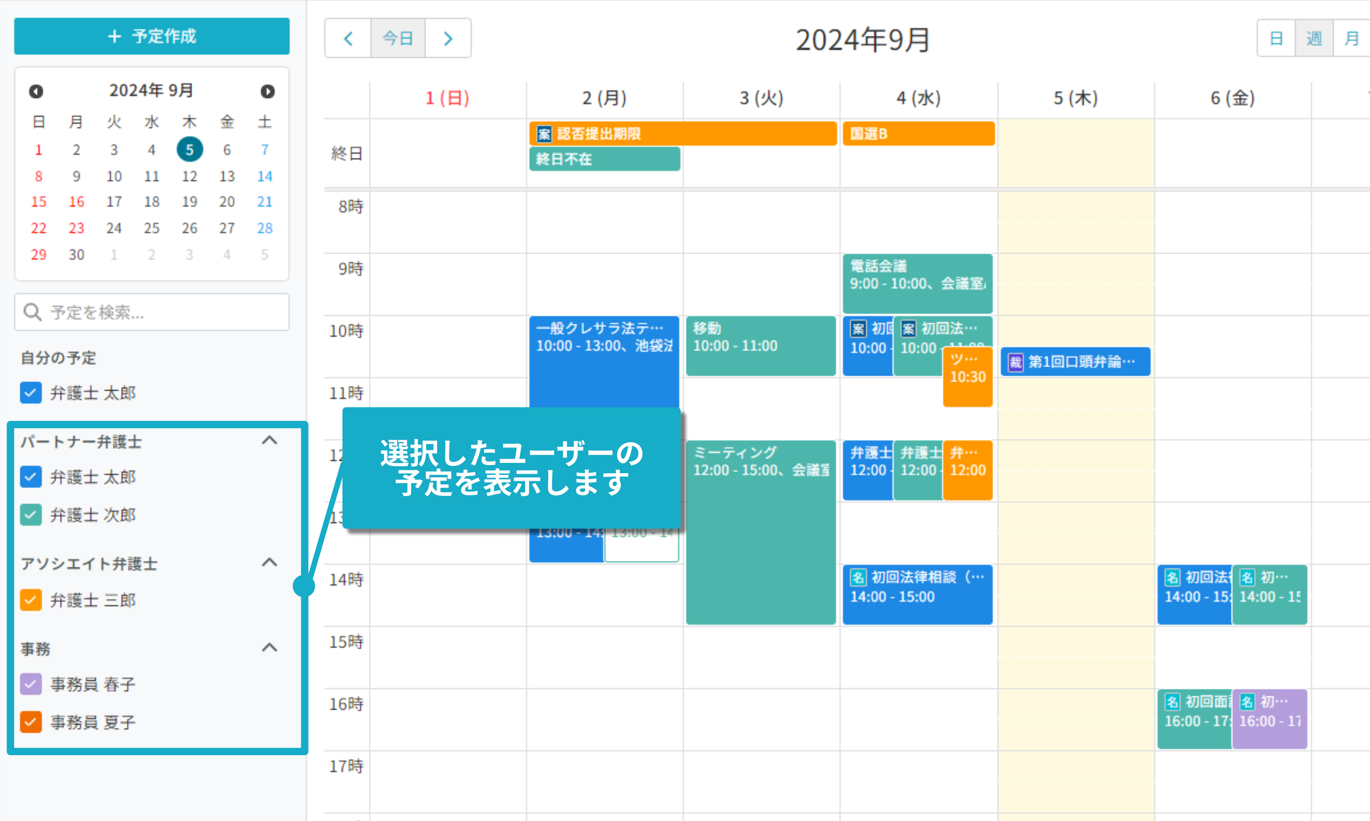Click the 4 (水) column header
The height and width of the screenshot is (821, 1370).
tap(918, 98)
